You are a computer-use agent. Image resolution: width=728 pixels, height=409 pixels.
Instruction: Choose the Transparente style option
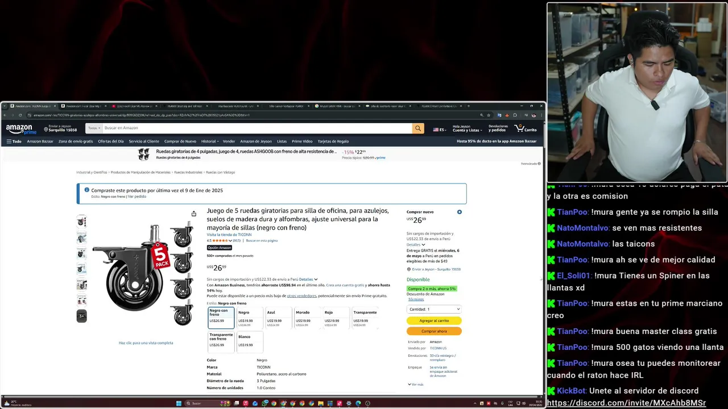pyautogui.click(x=365, y=318)
